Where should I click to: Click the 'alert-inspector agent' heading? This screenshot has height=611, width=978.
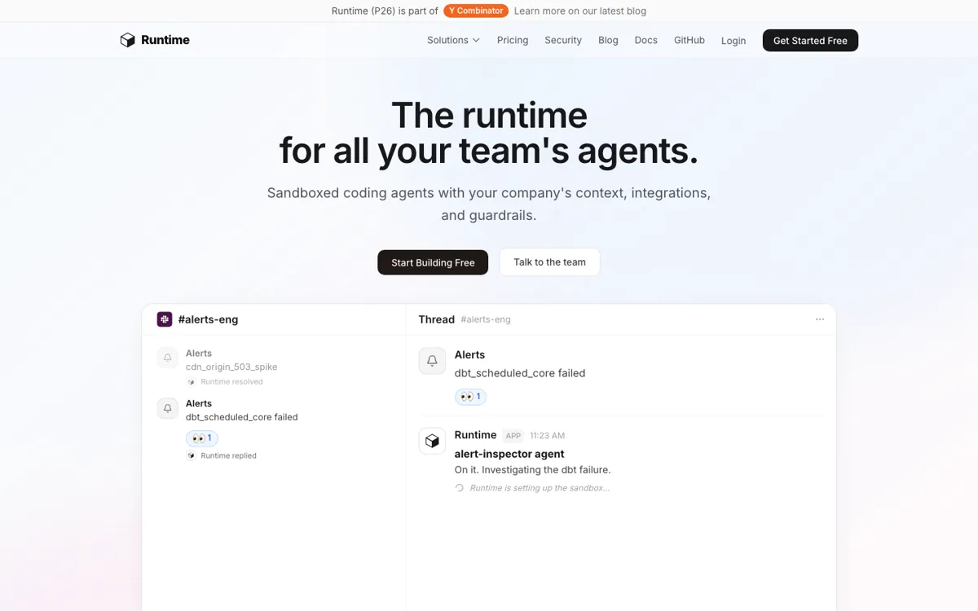tap(509, 454)
